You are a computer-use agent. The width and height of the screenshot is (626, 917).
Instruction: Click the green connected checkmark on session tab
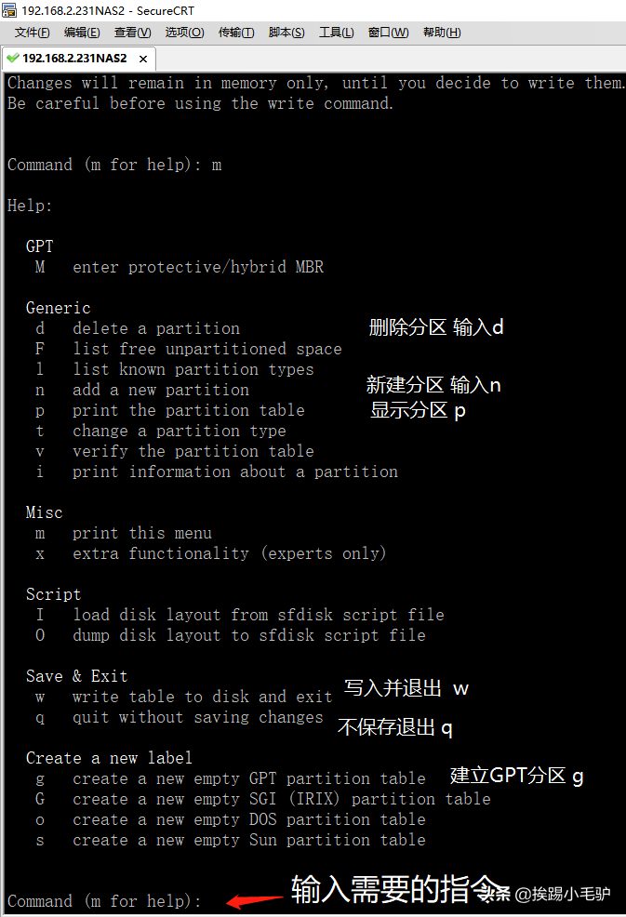12,58
